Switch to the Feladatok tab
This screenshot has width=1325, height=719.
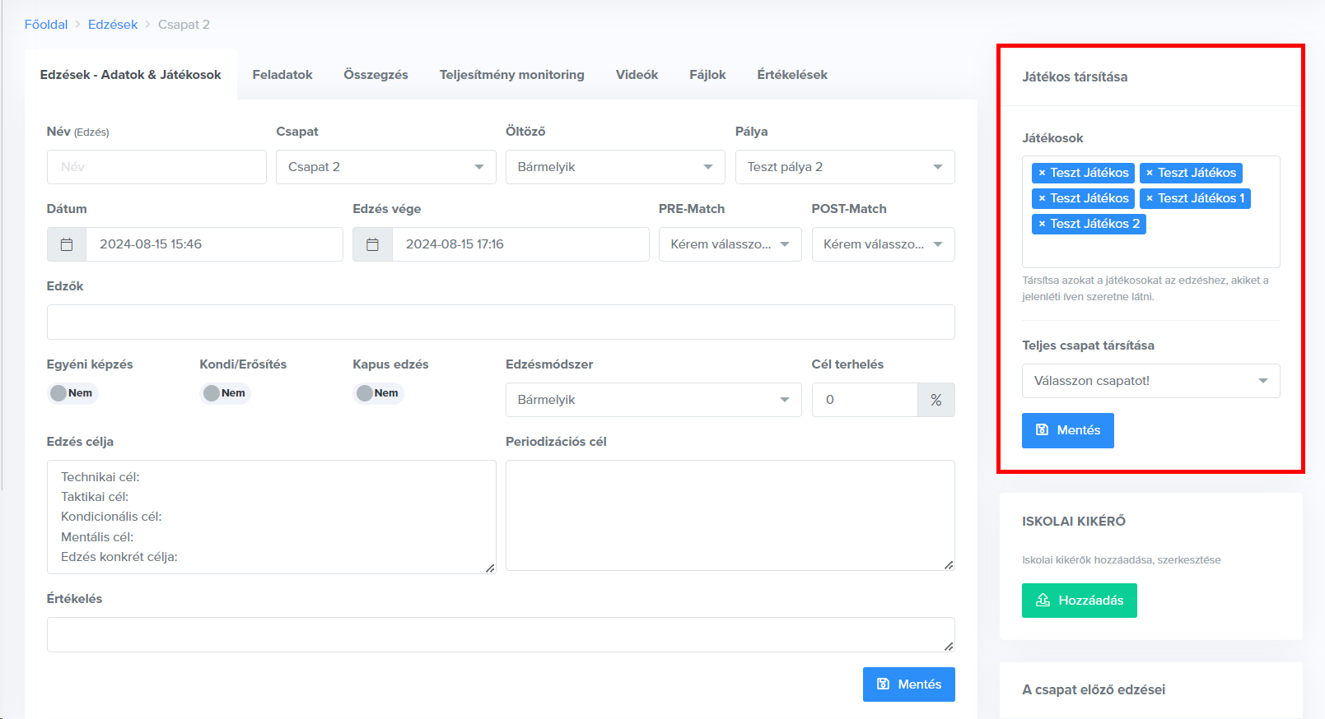pos(282,75)
